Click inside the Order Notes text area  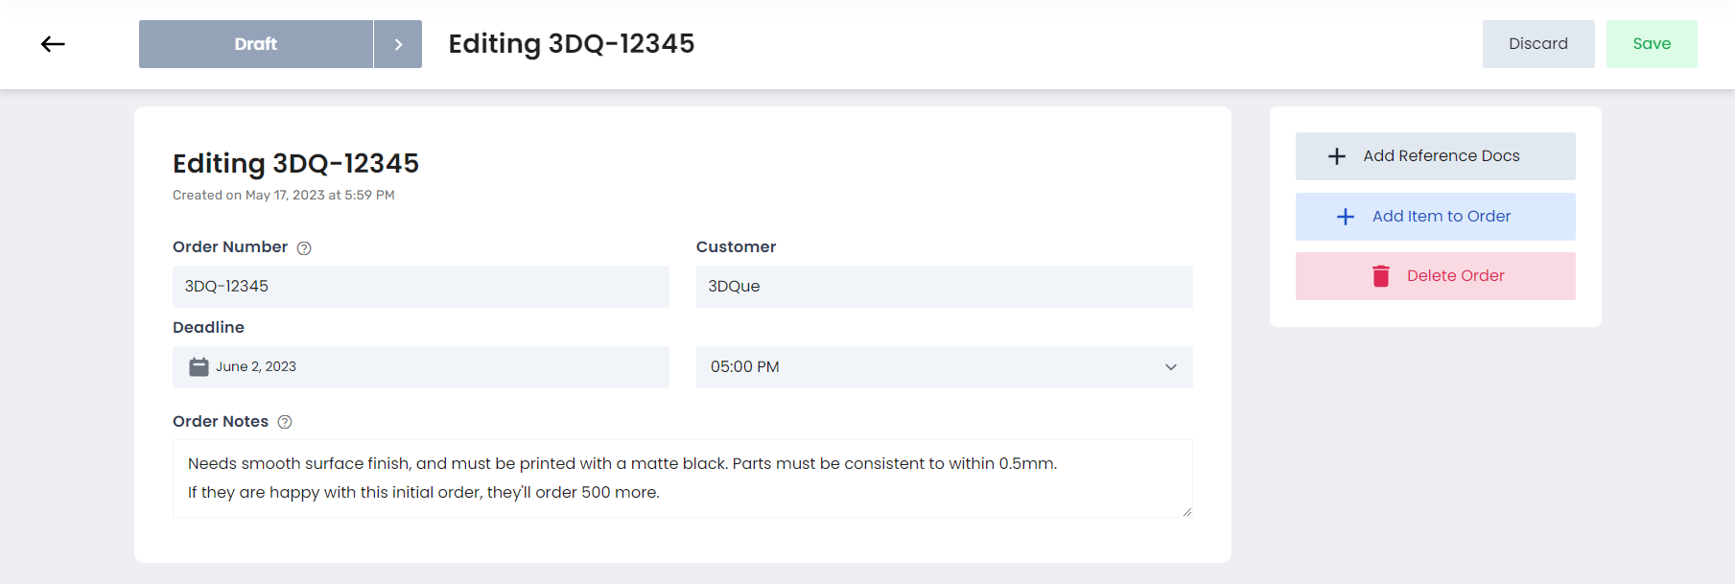[x=681, y=479]
